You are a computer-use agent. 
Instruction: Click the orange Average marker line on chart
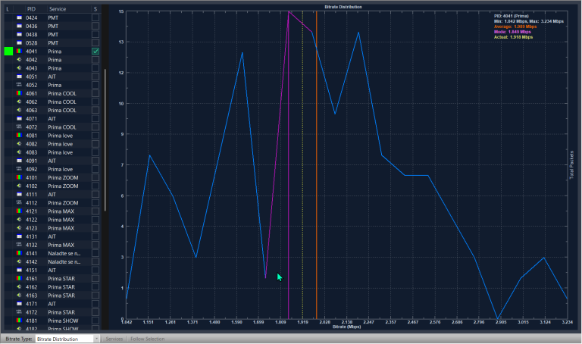tap(317, 167)
